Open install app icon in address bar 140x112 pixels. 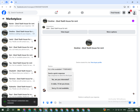tap(125, 7)
